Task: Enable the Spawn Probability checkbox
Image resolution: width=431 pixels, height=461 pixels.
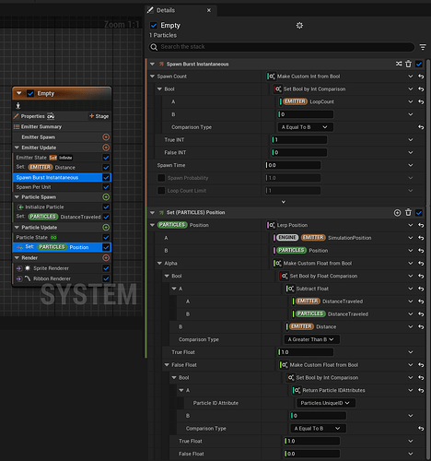Action: (161, 178)
